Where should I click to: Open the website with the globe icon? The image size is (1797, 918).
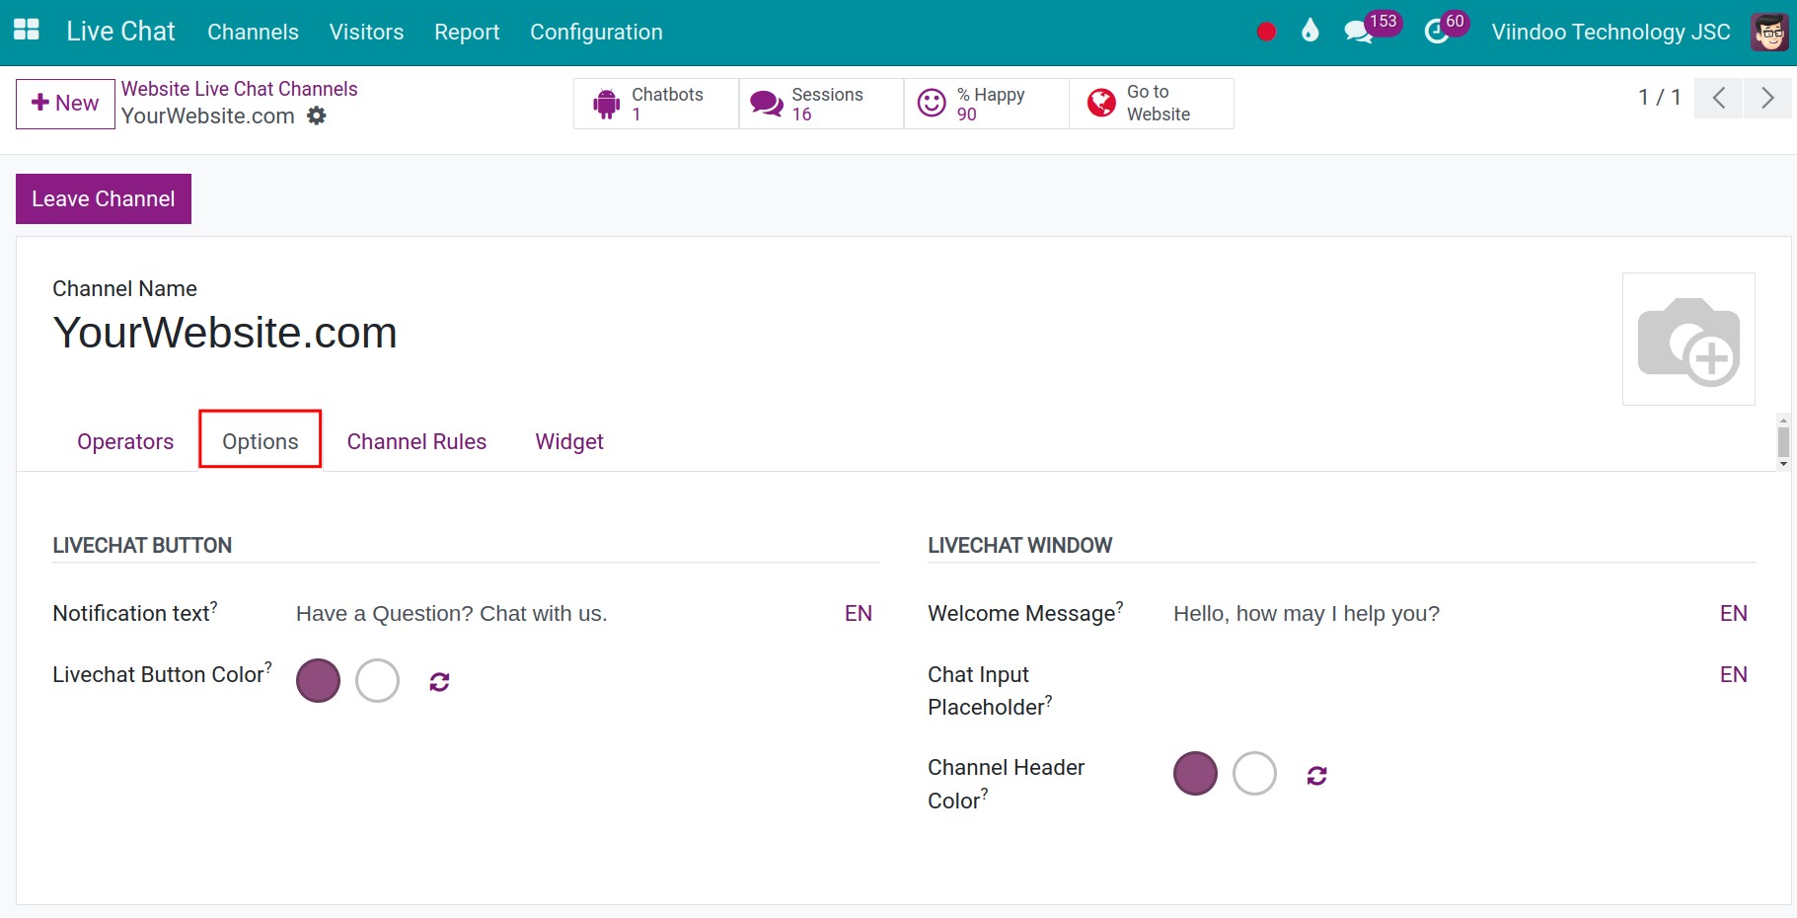1100,102
